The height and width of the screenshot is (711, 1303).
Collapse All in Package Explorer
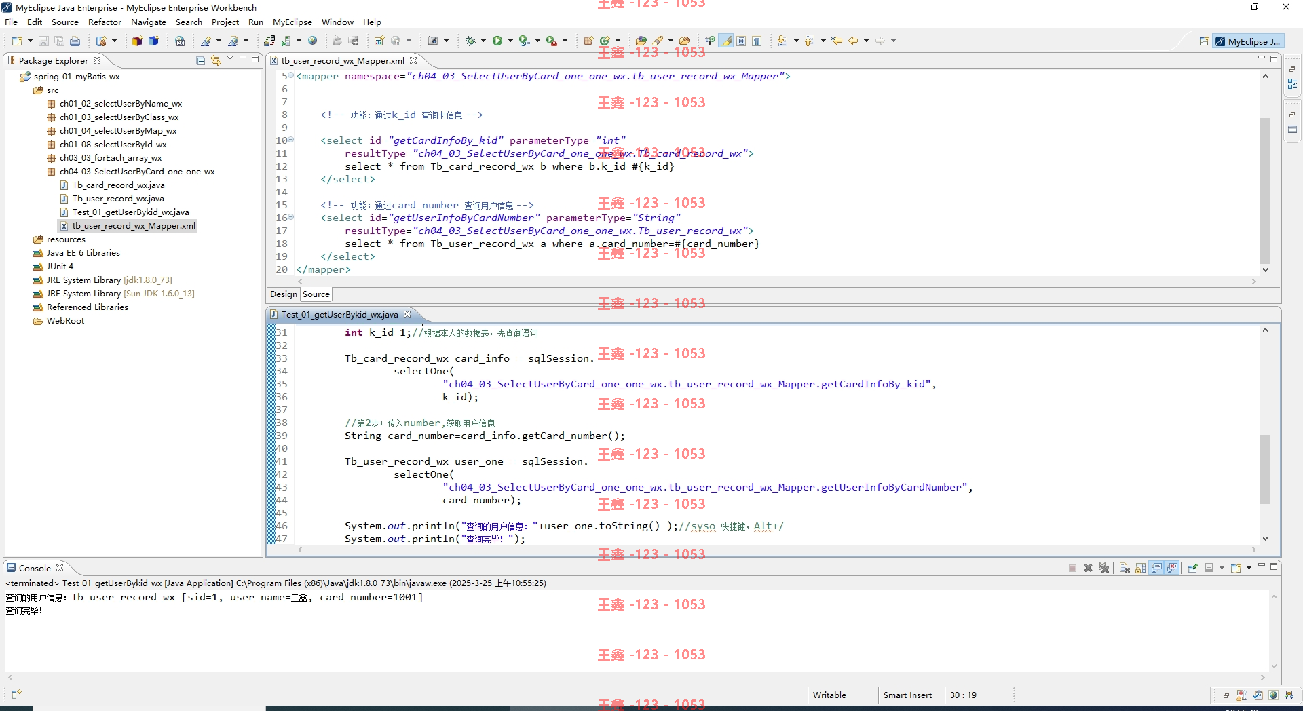201,60
